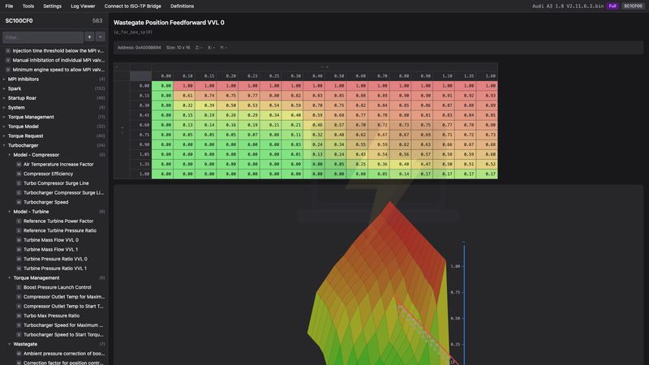Click the icon beside Boost Pressure Launch Control
The height and width of the screenshot is (365, 649).
[19, 287]
